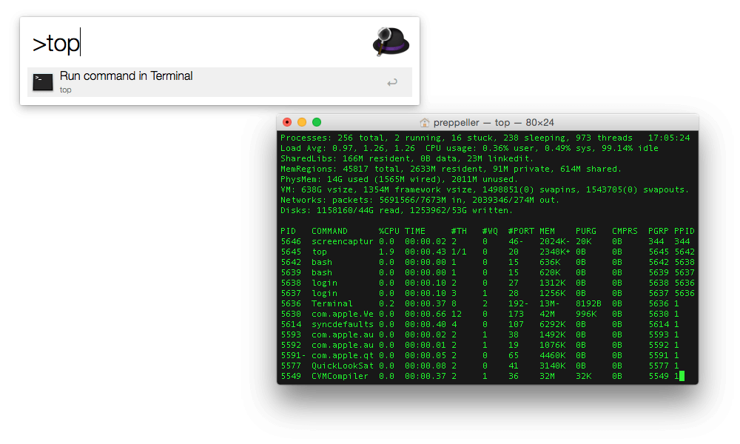Click the COMMAND column header
Viewport: 740px width, 444px height.
click(329, 231)
